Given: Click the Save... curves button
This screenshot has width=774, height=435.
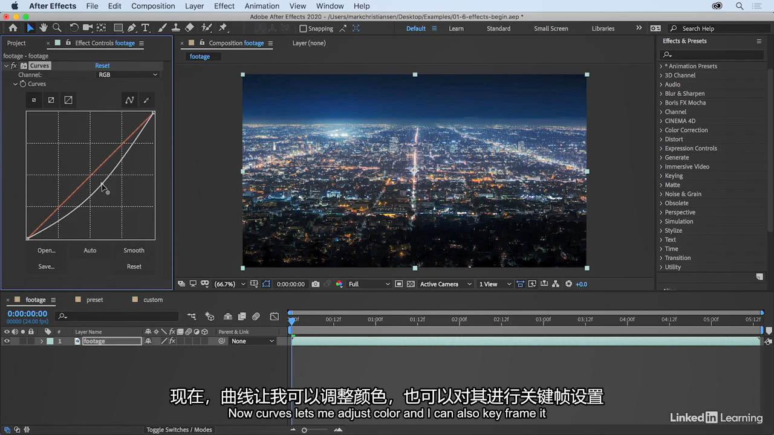Looking at the screenshot, I should (46, 266).
